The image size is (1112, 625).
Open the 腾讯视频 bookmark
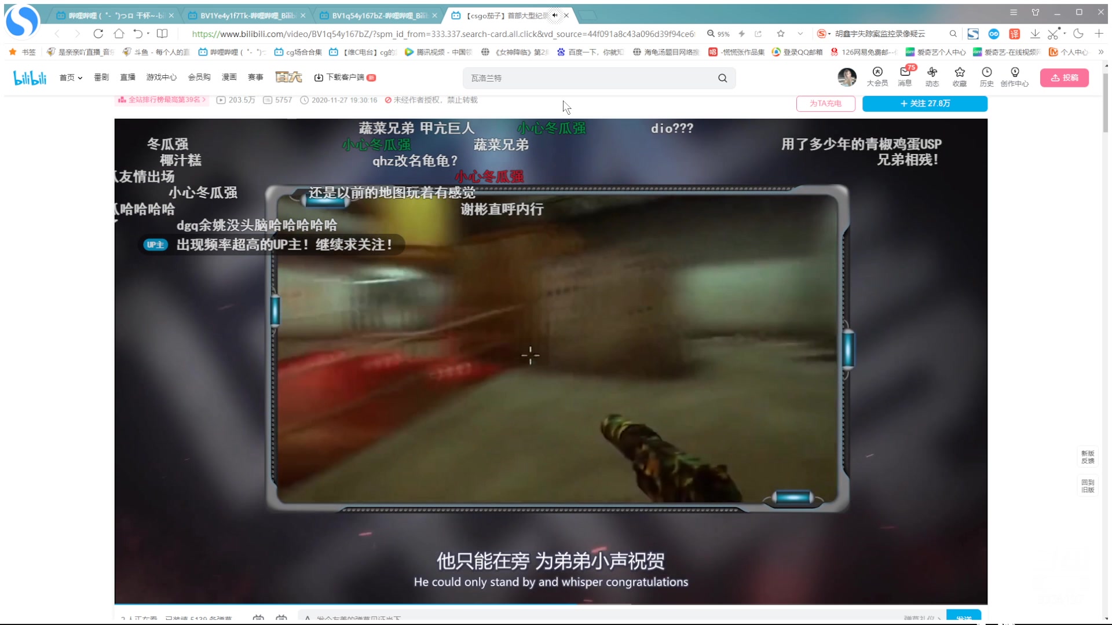438,52
